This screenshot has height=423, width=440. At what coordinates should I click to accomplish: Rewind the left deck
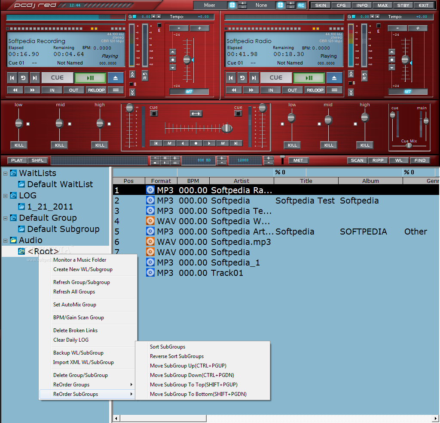click(x=15, y=90)
